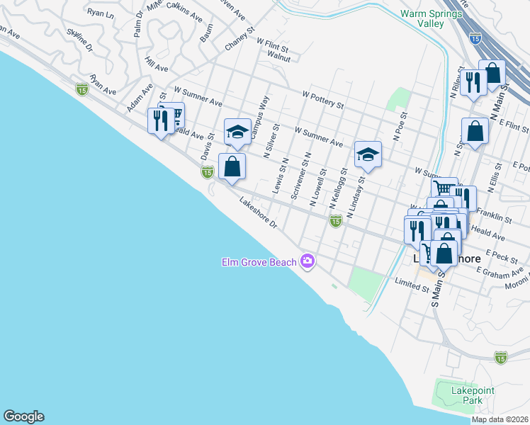Click the S Main St street label
530x425 pixels.
(439, 288)
